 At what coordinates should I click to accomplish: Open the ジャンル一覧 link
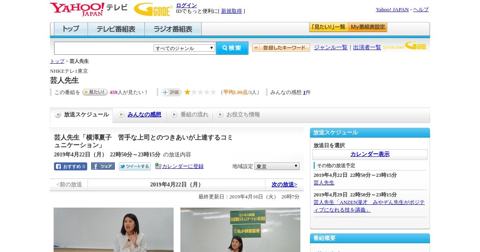pos(331,47)
